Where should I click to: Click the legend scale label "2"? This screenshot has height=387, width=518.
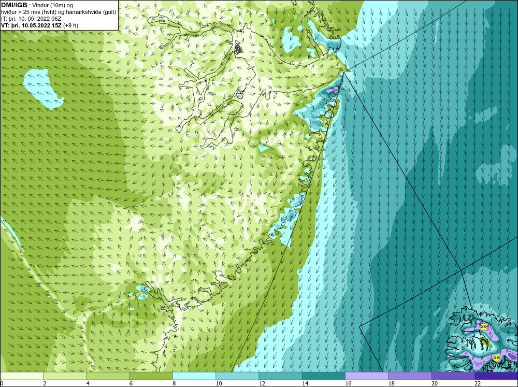tap(45, 383)
